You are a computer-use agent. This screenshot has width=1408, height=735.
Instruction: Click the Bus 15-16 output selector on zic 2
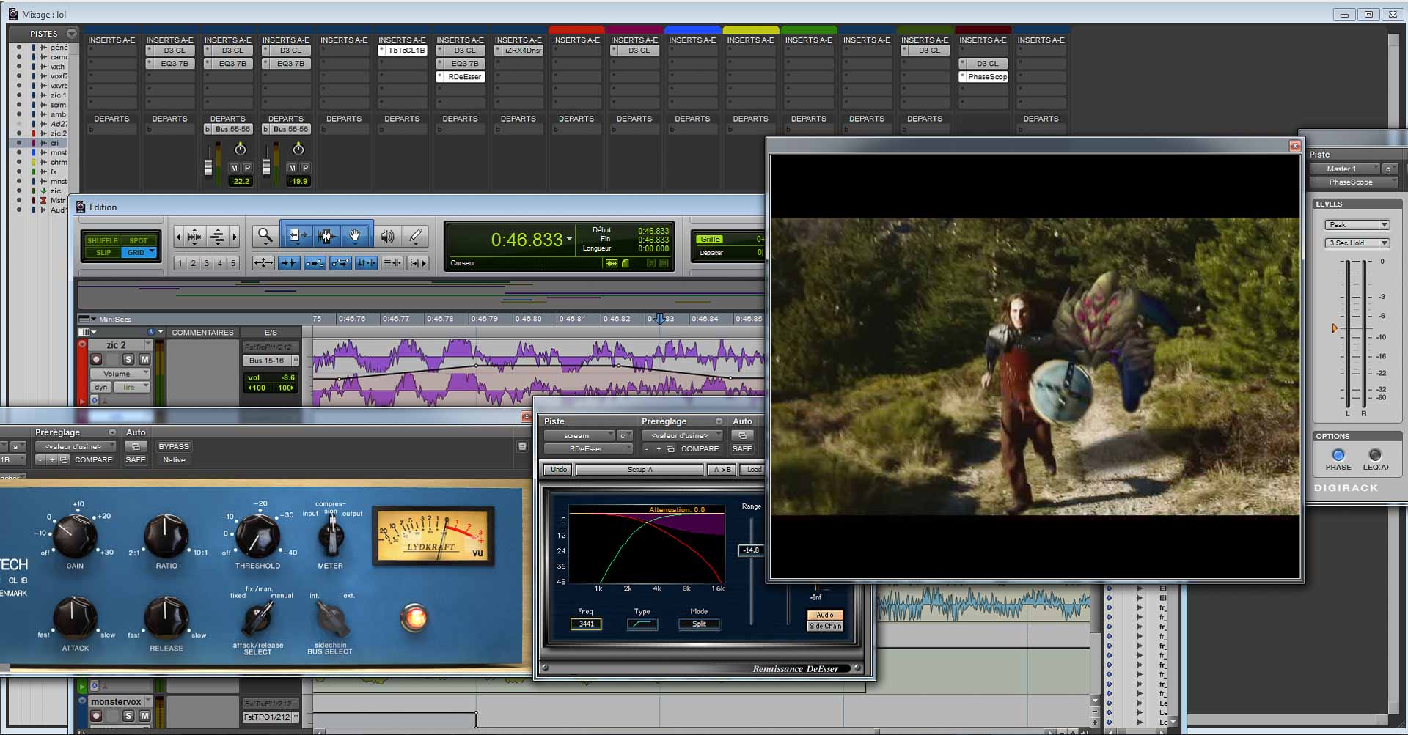click(266, 361)
